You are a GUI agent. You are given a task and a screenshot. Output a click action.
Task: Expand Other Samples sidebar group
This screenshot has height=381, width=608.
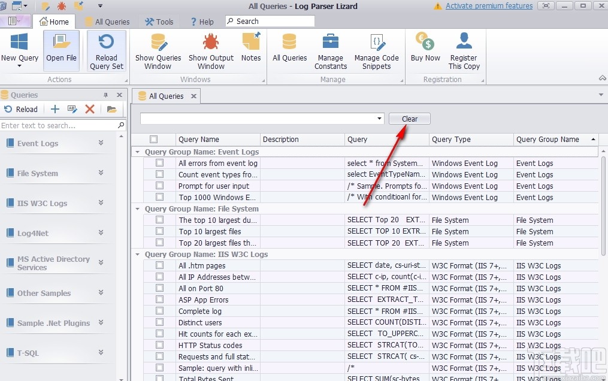pos(101,292)
